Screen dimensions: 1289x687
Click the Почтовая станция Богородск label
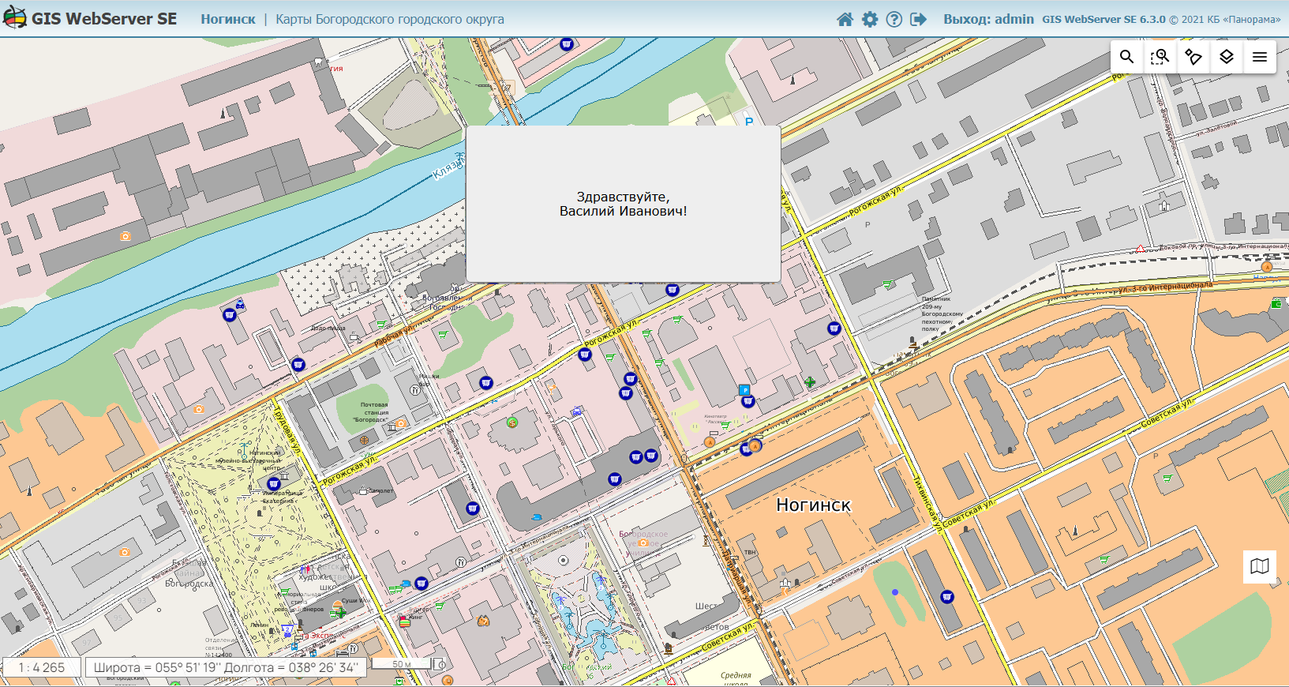pos(373,412)
